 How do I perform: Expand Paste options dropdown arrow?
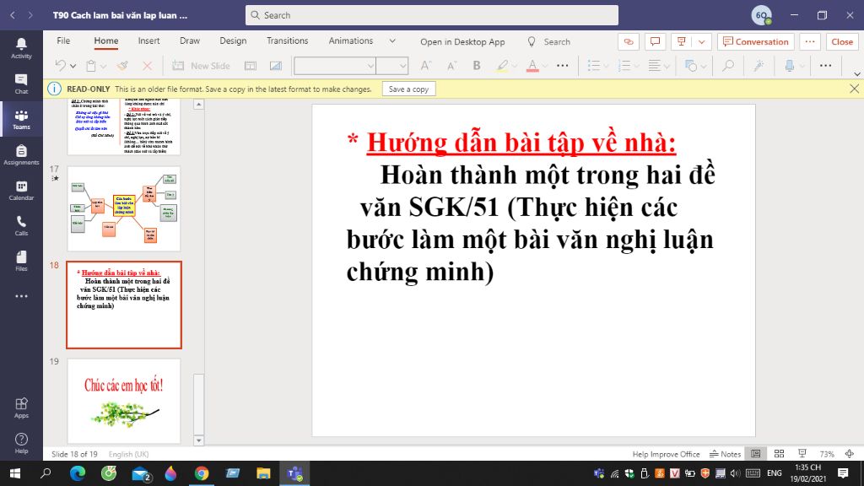click(103, 66)
